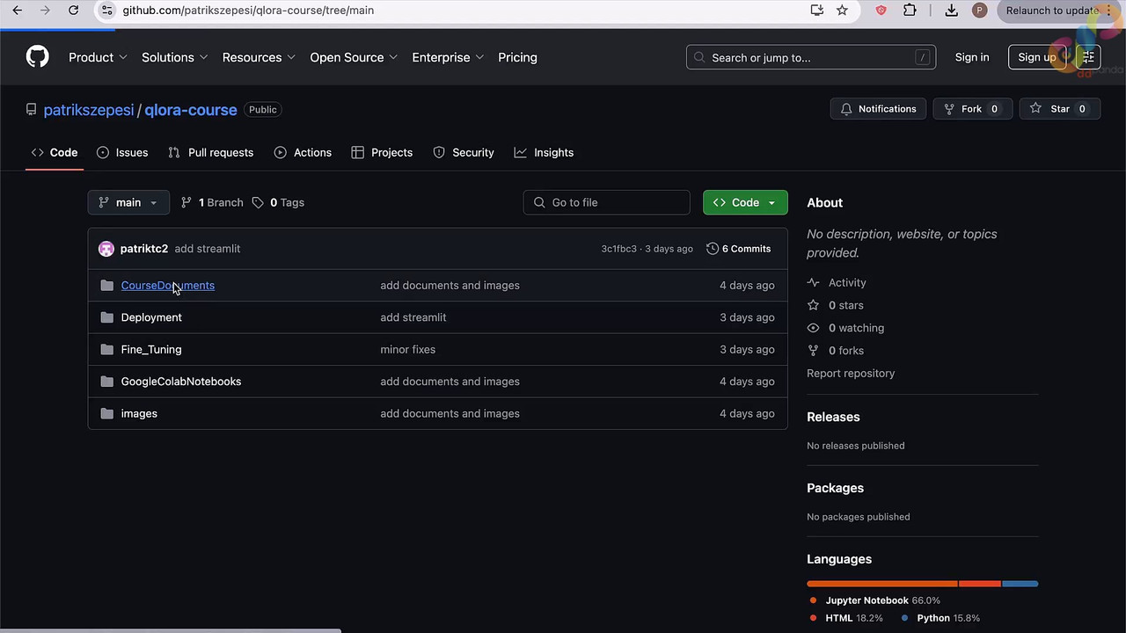Click the Python language entry
Viewport: 1126px width, 633px height.
point(940,618)
